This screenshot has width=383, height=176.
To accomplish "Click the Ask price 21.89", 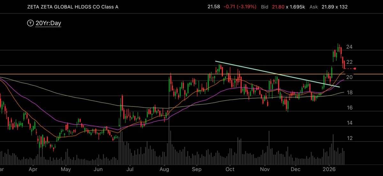I will click(327, 7).
